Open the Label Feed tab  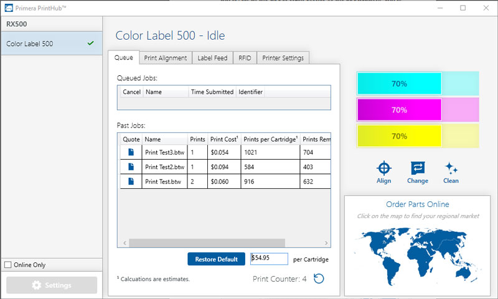(212, 58)
